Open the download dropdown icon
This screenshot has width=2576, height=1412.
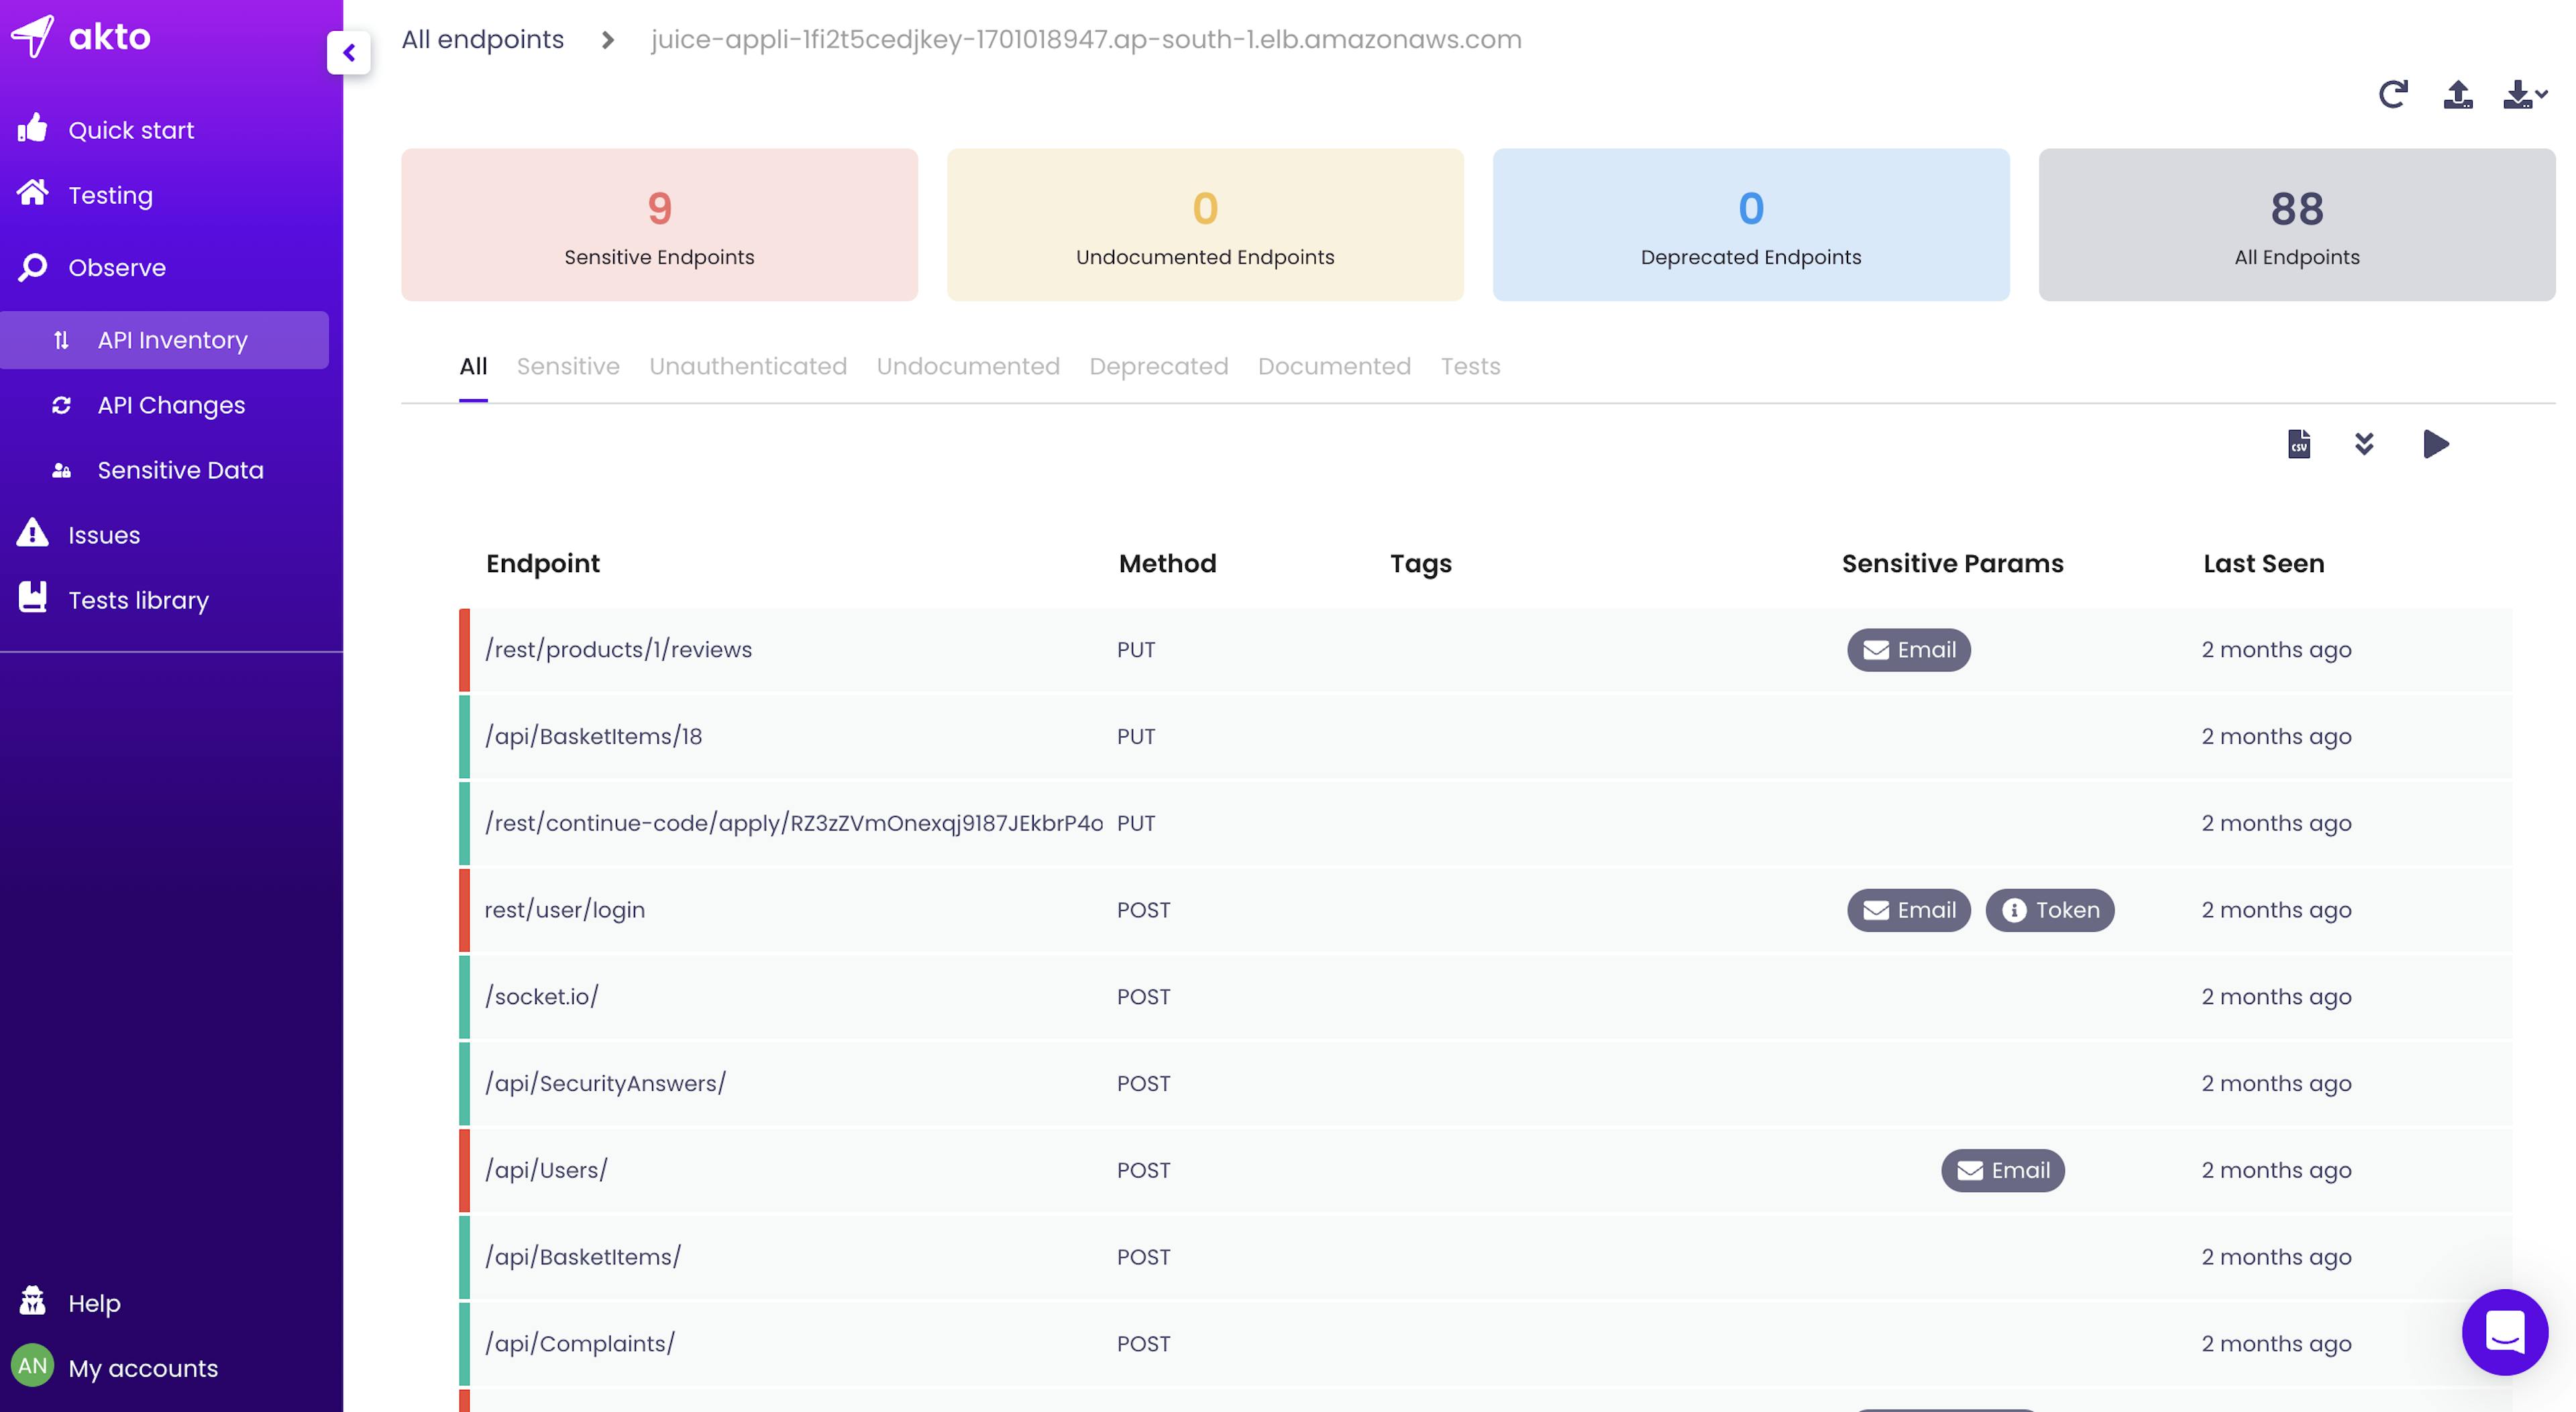pyautogui.click(x=2523, y=95)
